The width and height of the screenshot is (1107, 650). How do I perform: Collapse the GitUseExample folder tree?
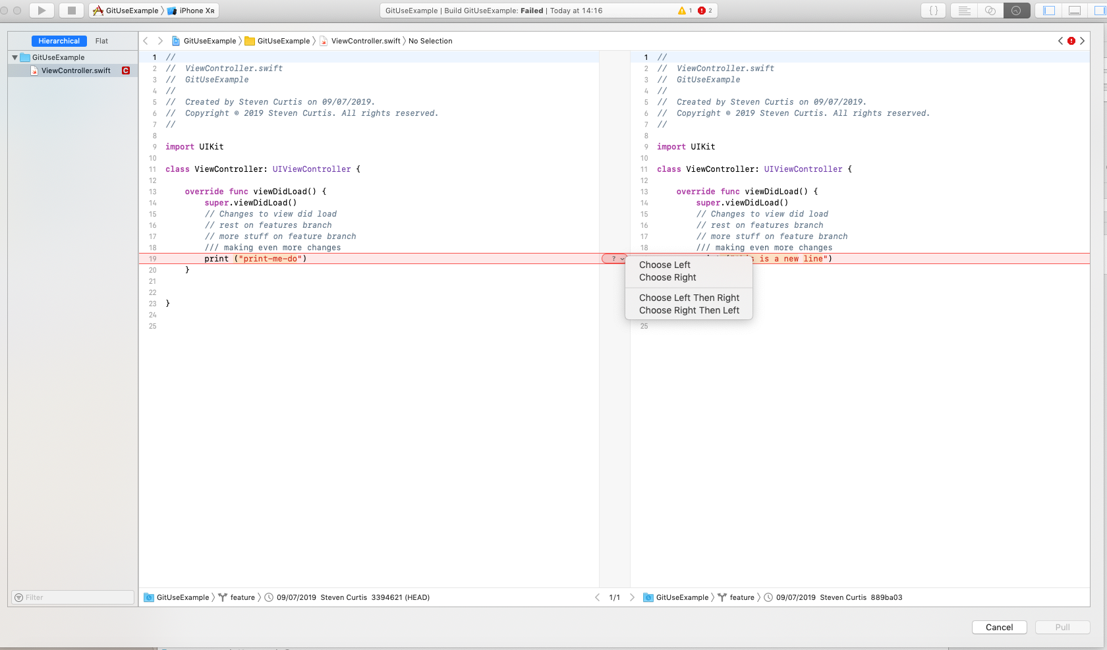14,57
